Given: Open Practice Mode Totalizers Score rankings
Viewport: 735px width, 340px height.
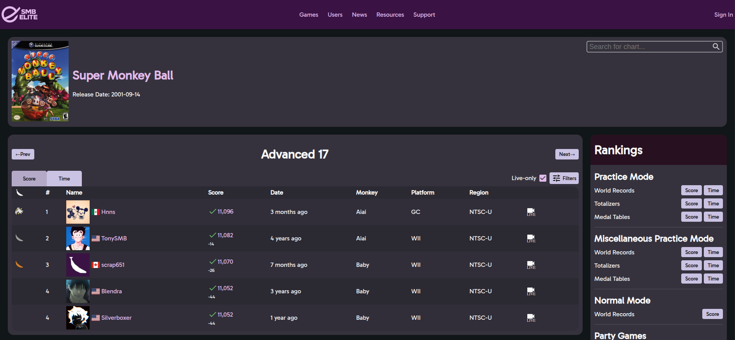Looking at the screenshot, I should [691, 203].
